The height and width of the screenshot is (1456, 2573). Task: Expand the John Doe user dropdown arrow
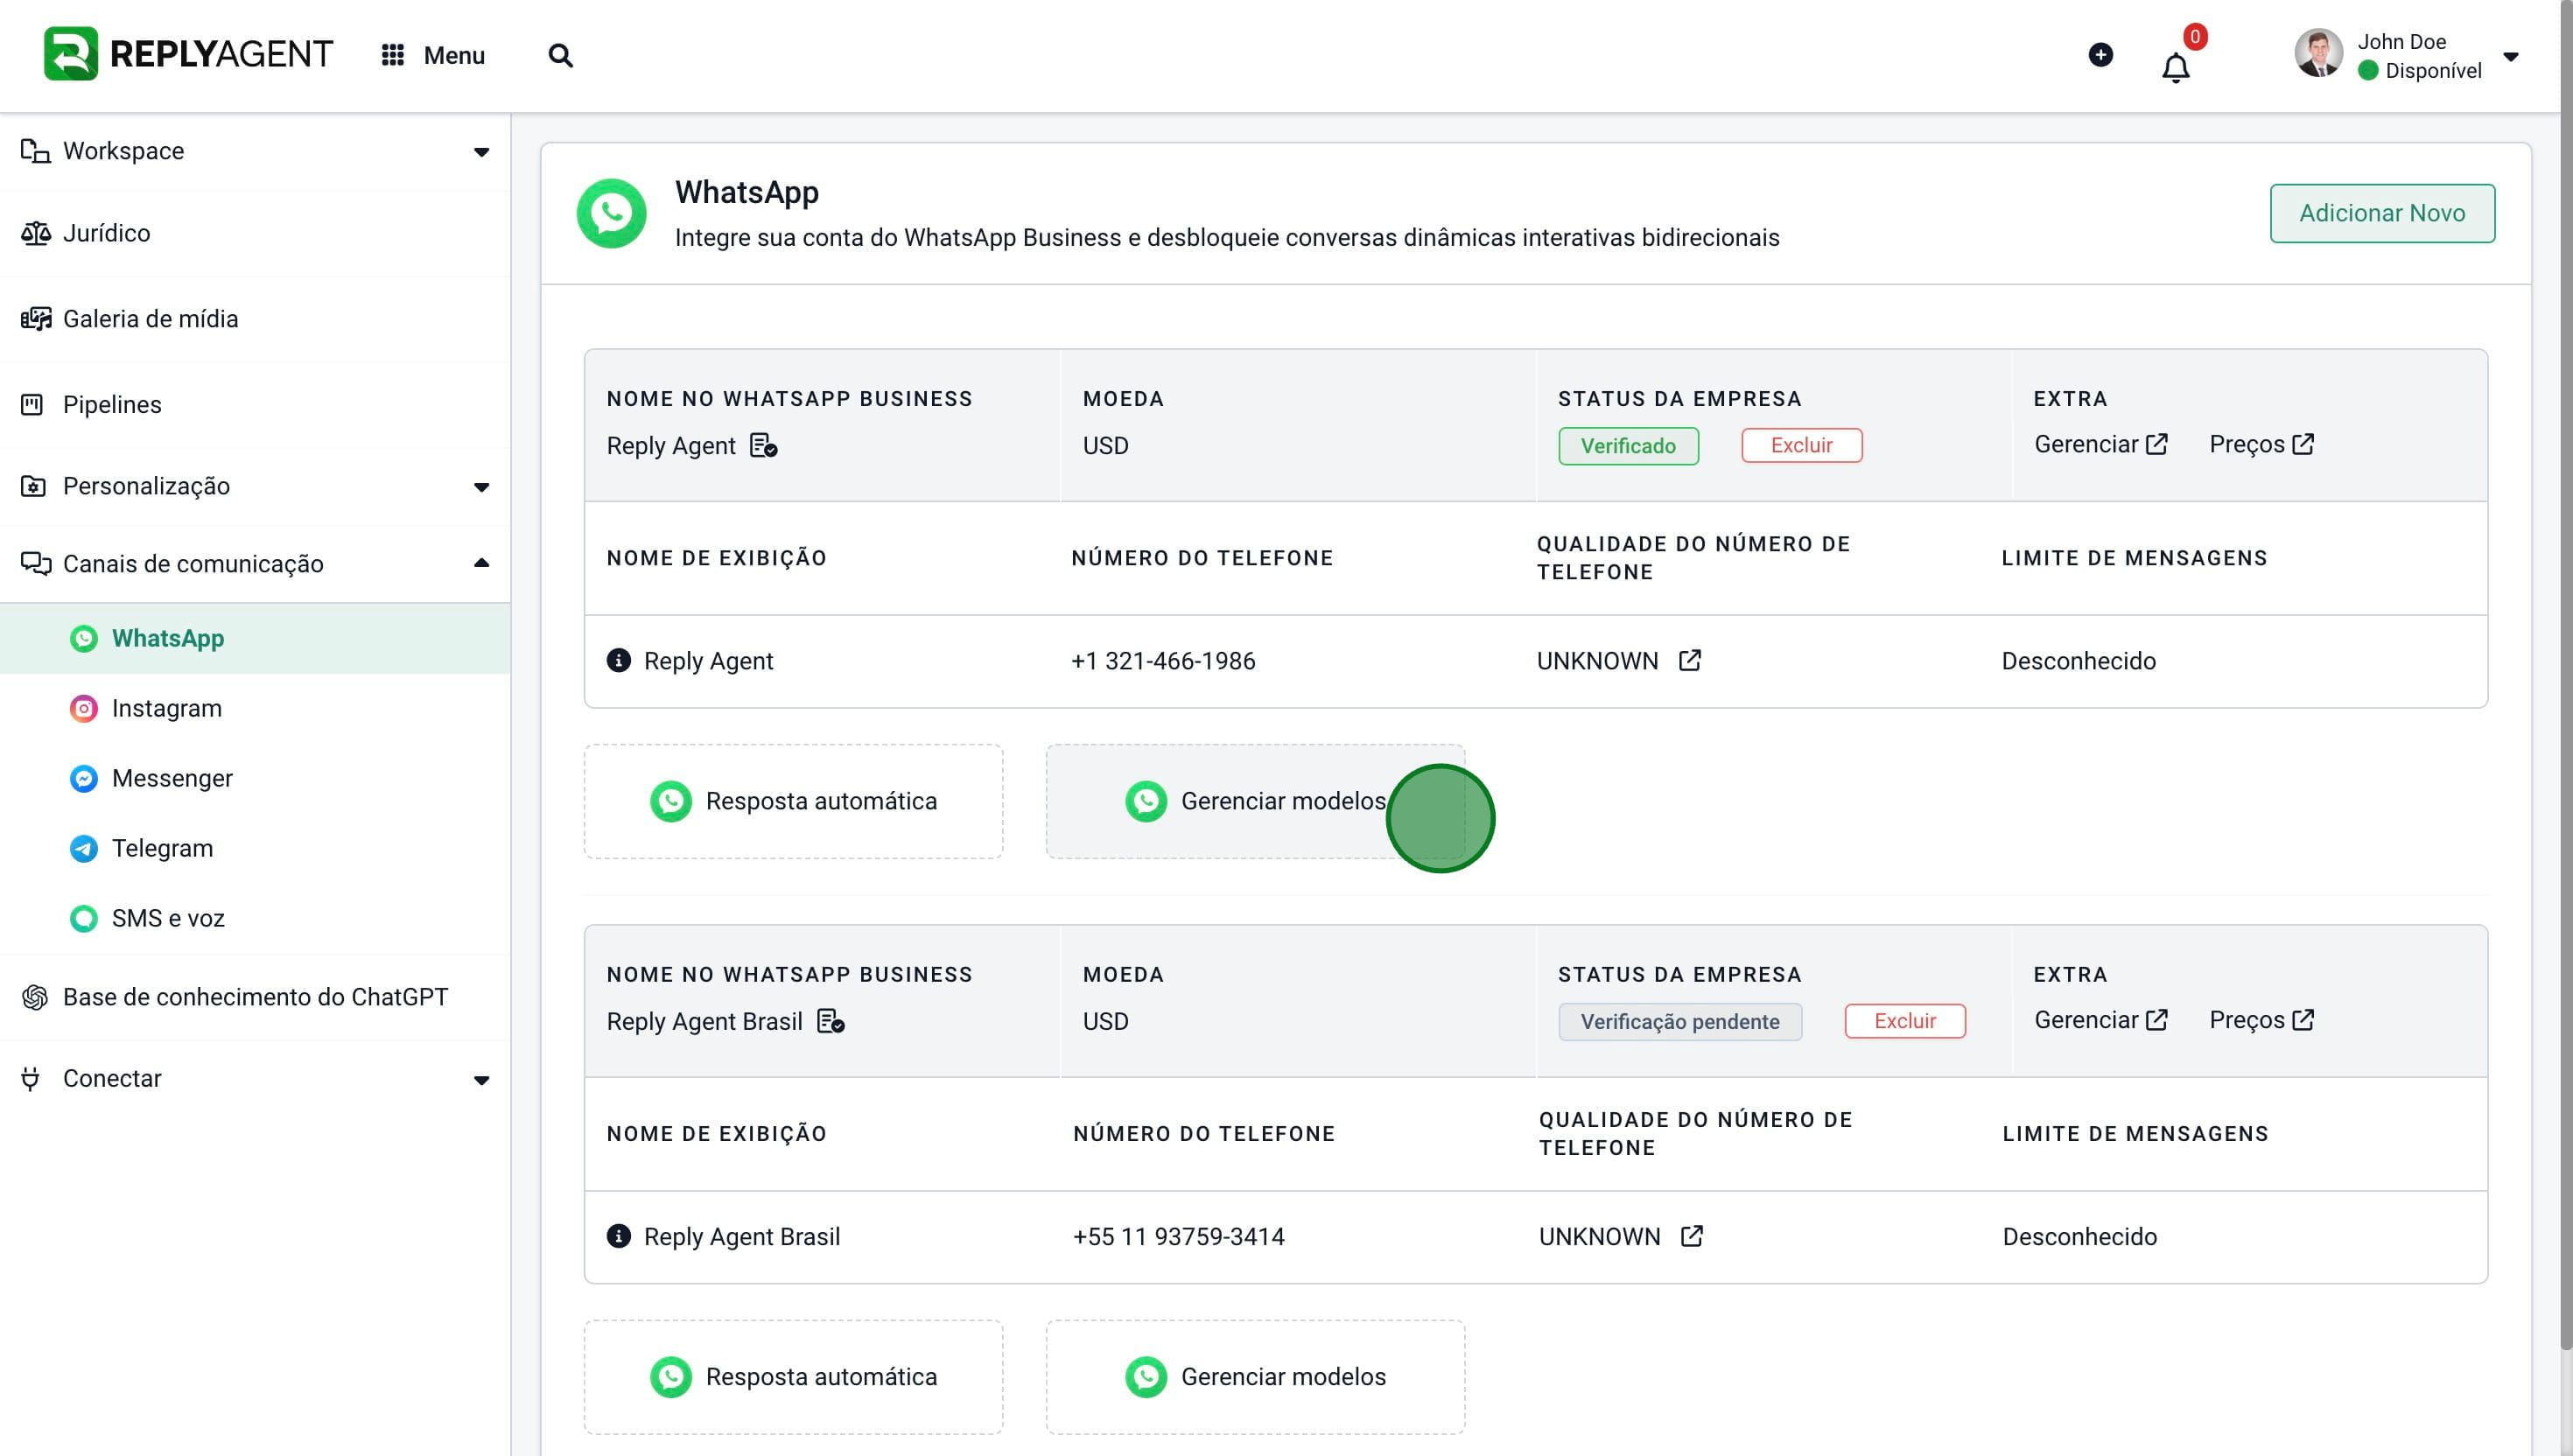click(x=2511, y=56)
